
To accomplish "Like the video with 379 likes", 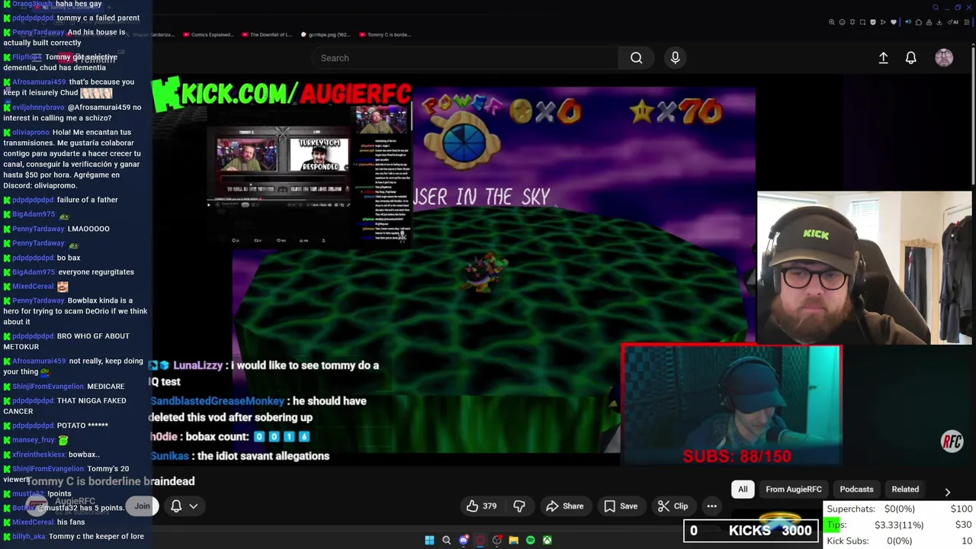I will click(x=482, y=506).
